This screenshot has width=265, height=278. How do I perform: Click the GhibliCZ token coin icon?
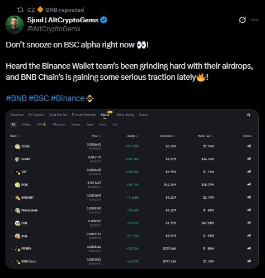[17, 146]
